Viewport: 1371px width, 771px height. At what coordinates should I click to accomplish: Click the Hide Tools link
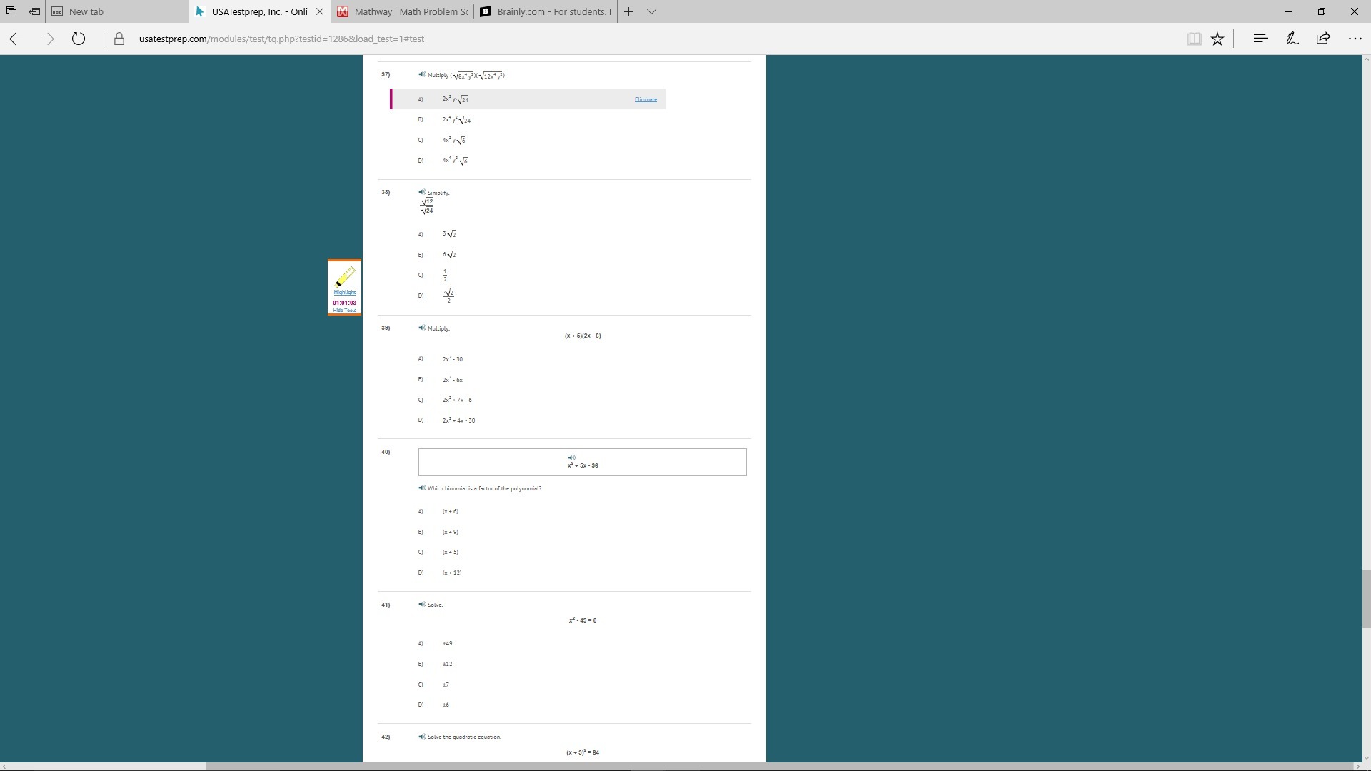(344, 311)
